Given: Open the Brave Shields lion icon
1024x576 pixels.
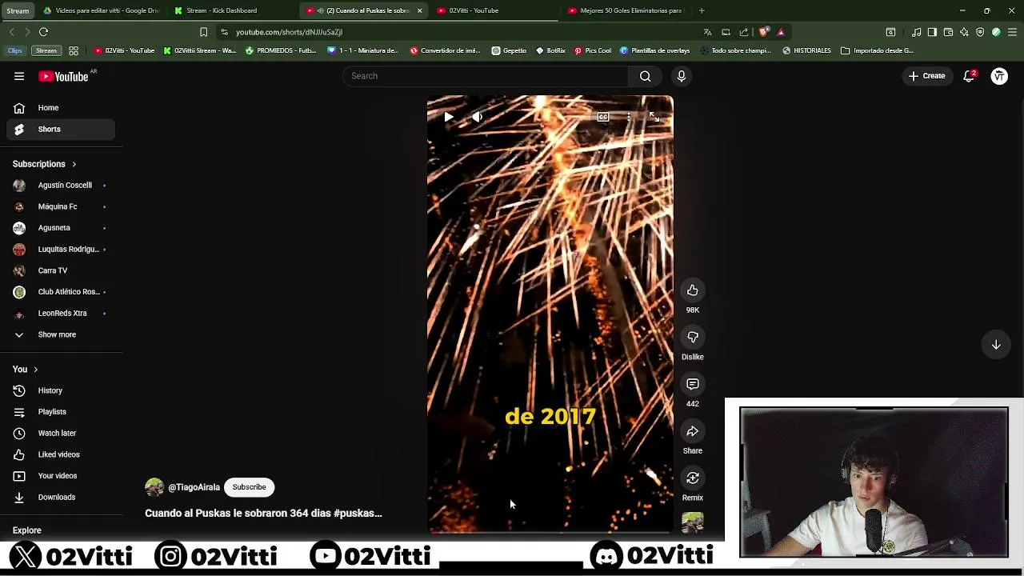Looking at the screenshot, I should pos(763,32).
